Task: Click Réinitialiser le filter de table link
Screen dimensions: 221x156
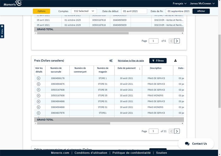Action: tap(131, 61)
